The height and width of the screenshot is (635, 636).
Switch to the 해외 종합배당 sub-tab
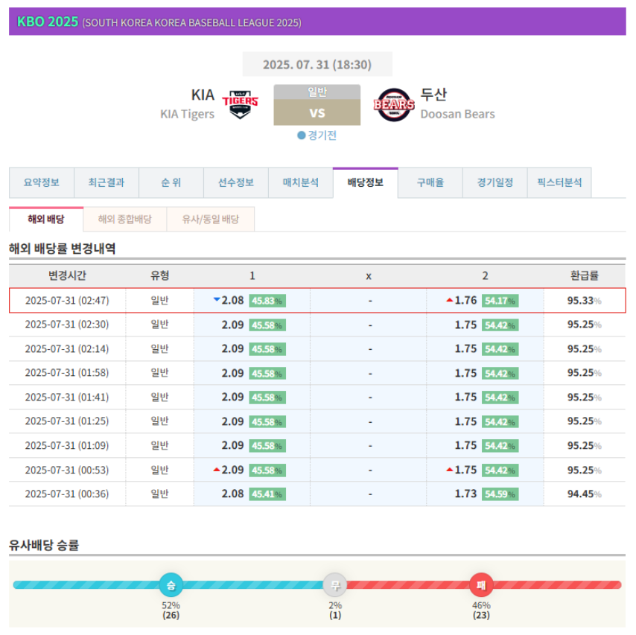click(125, 220)
